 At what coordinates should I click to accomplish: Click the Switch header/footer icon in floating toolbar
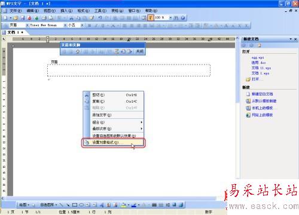coord(117,51)
